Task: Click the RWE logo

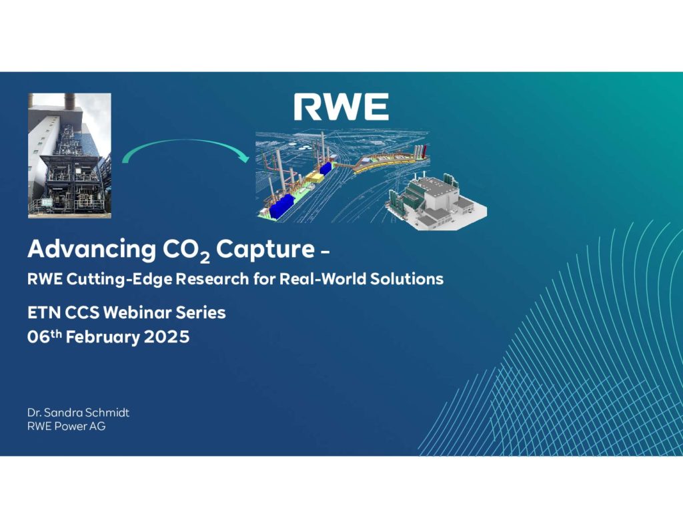Action: tap(341, 107)
